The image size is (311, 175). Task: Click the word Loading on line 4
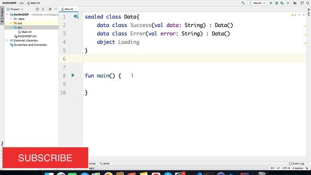click(x=128, y=42)
